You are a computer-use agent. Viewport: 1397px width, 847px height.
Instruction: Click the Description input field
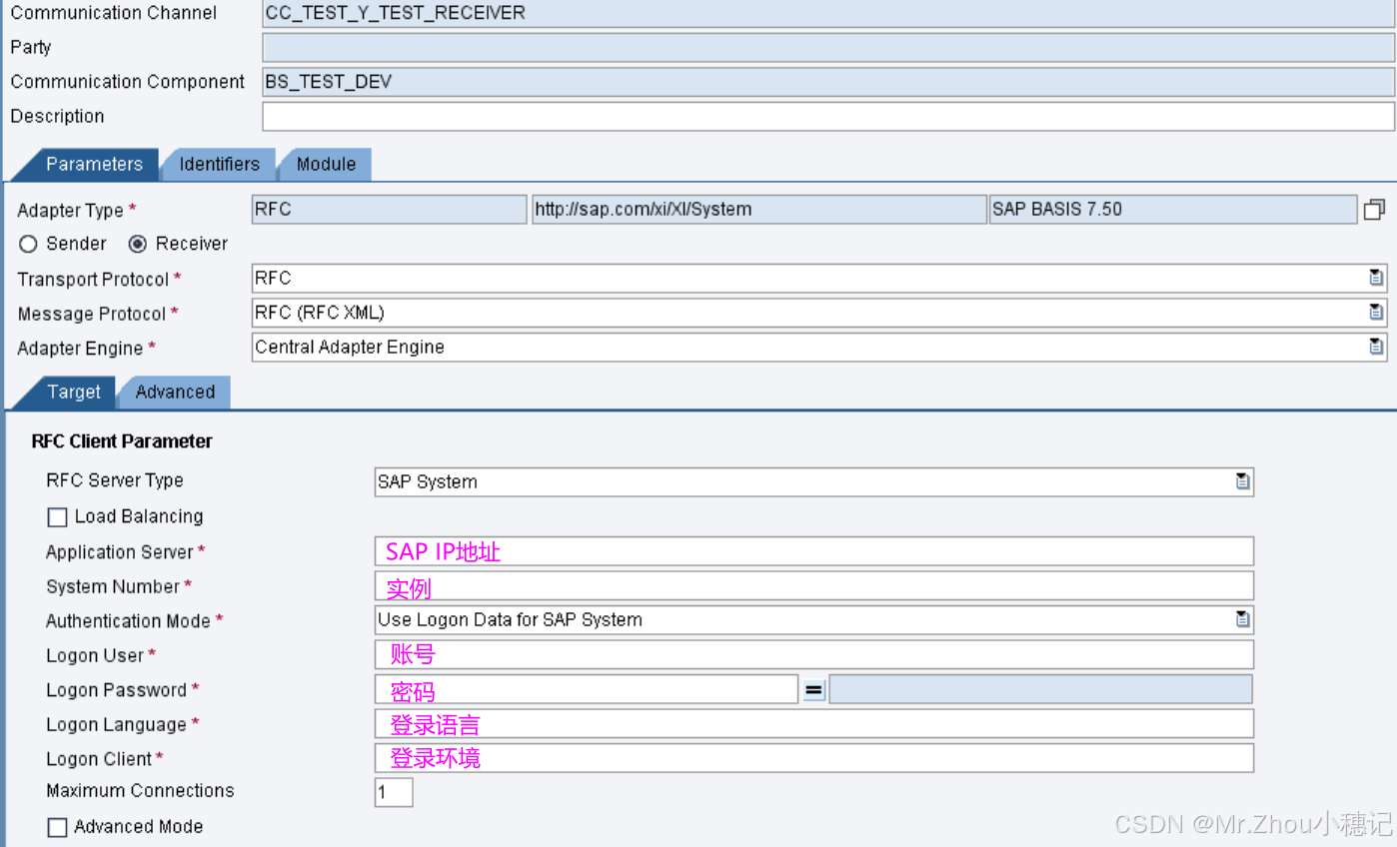pos(699,116)
